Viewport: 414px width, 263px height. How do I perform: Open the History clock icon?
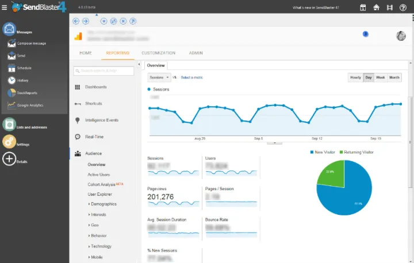11,80
